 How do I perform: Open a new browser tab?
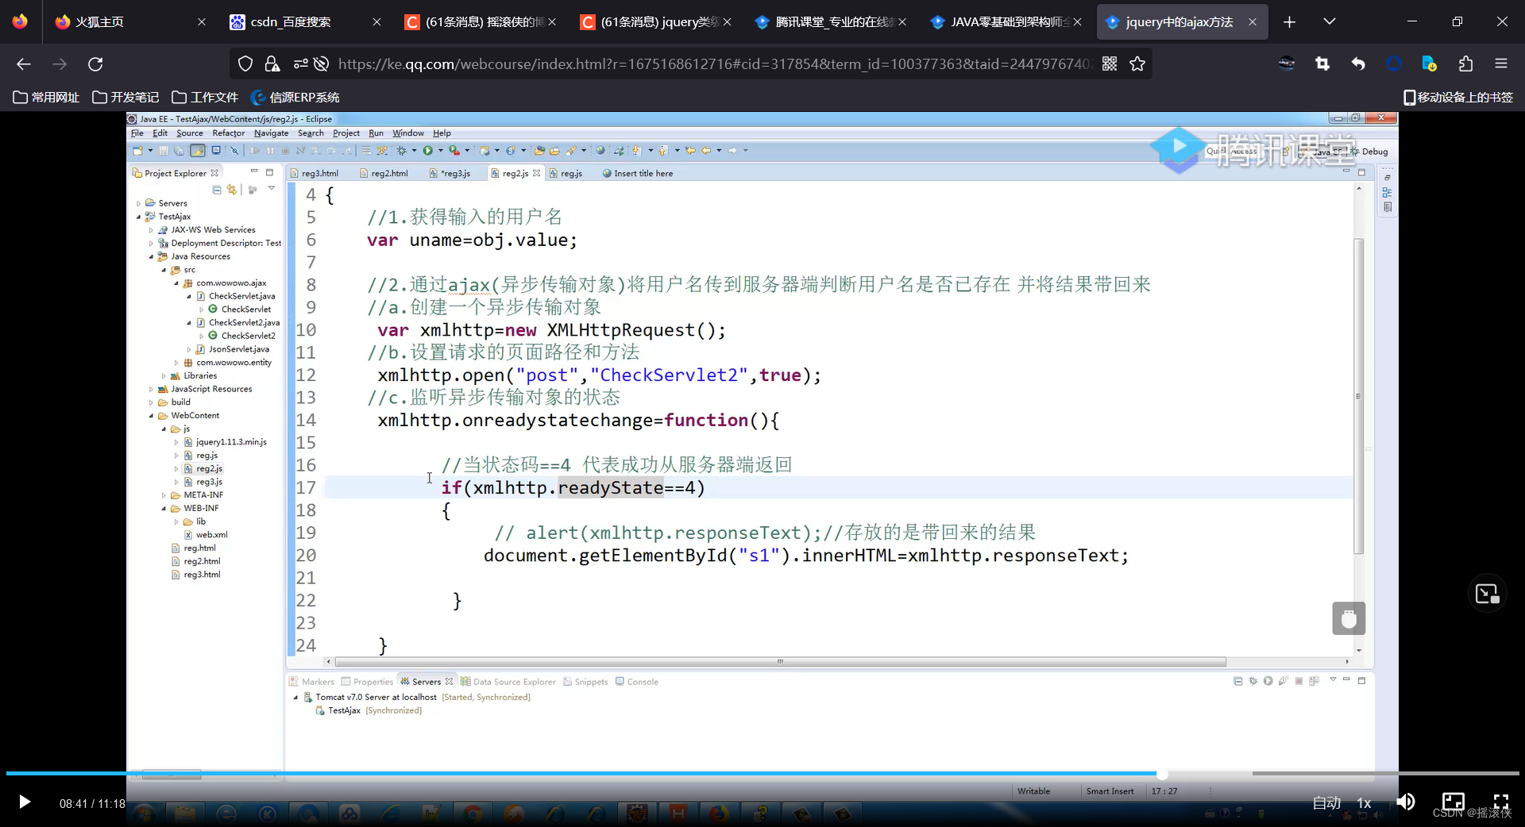1289,22
